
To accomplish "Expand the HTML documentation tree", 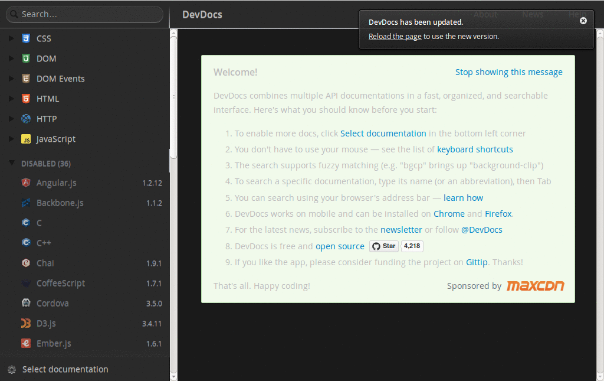I will 11,98.
